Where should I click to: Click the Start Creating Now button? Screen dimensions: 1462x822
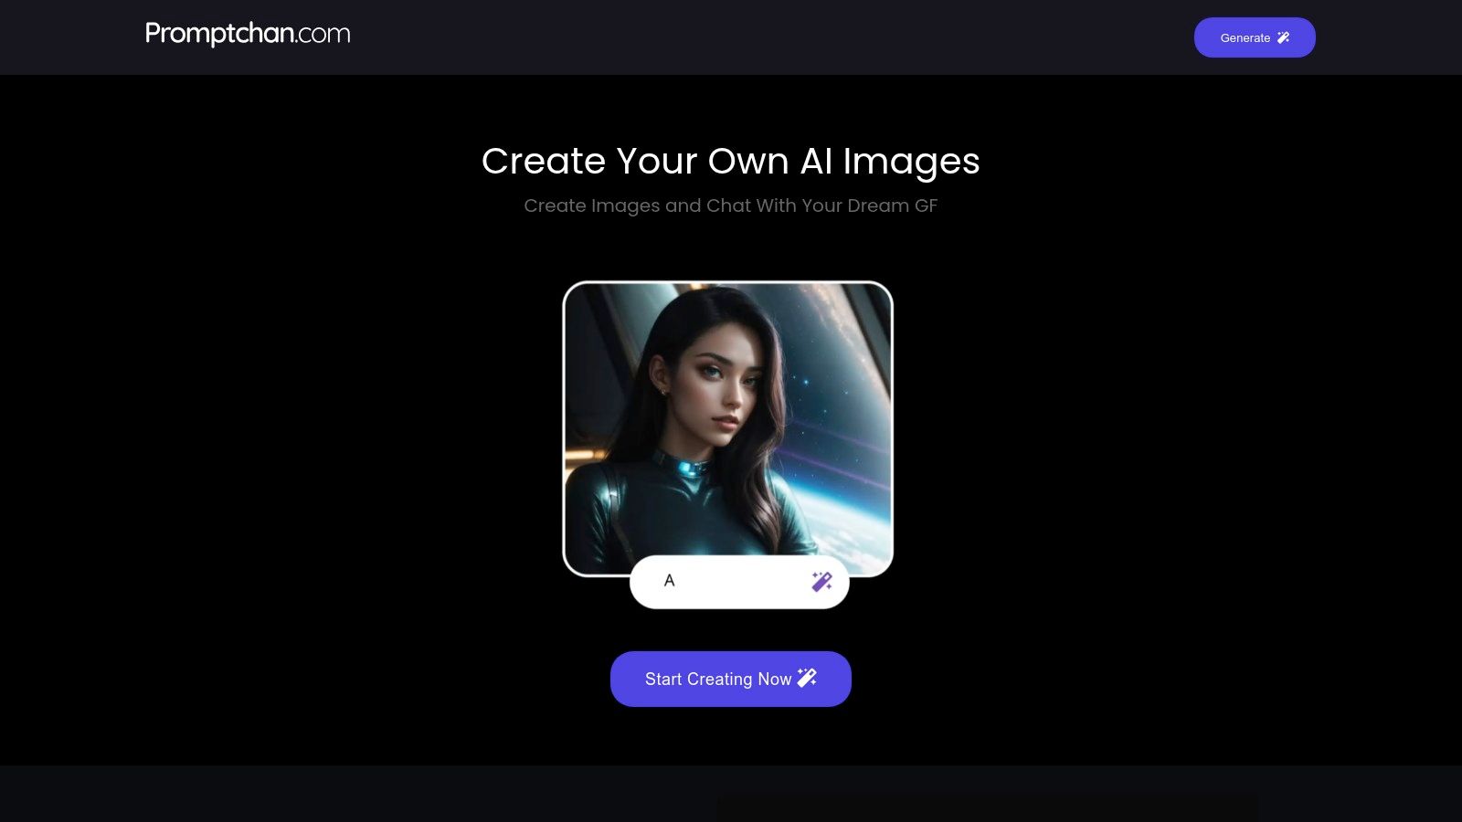pyautogui.click(x=731, y=679)
